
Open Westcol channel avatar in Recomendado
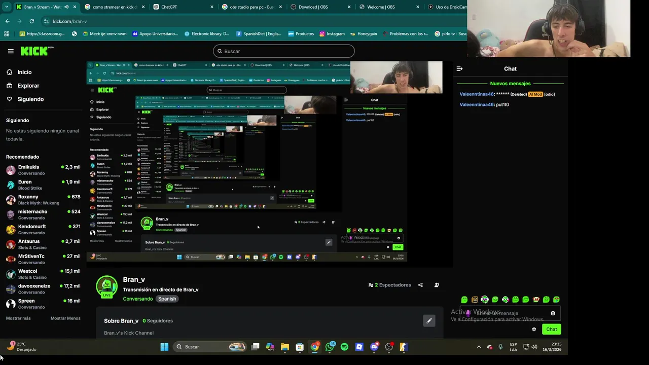coord(11,274)
